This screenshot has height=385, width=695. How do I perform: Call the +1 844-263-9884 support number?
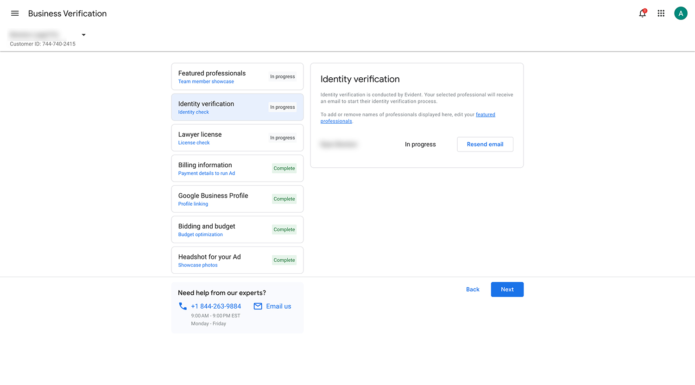click(216, 306)
